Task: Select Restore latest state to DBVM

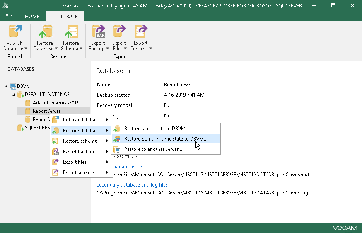Action: (166, 129)
